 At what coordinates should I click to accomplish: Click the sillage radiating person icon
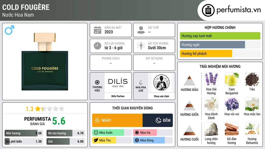(x=141, y=46)
